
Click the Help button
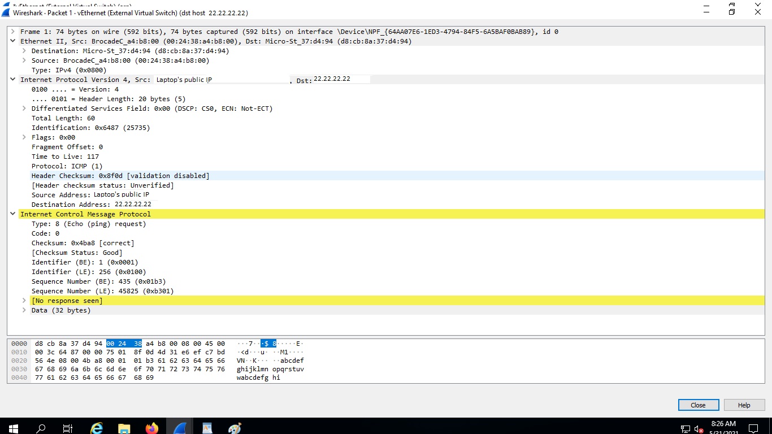(x=744, y=405)
